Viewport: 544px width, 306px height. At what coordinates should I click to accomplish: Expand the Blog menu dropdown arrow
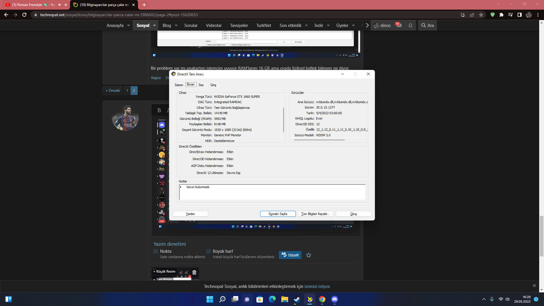click(x=176, y=25)
